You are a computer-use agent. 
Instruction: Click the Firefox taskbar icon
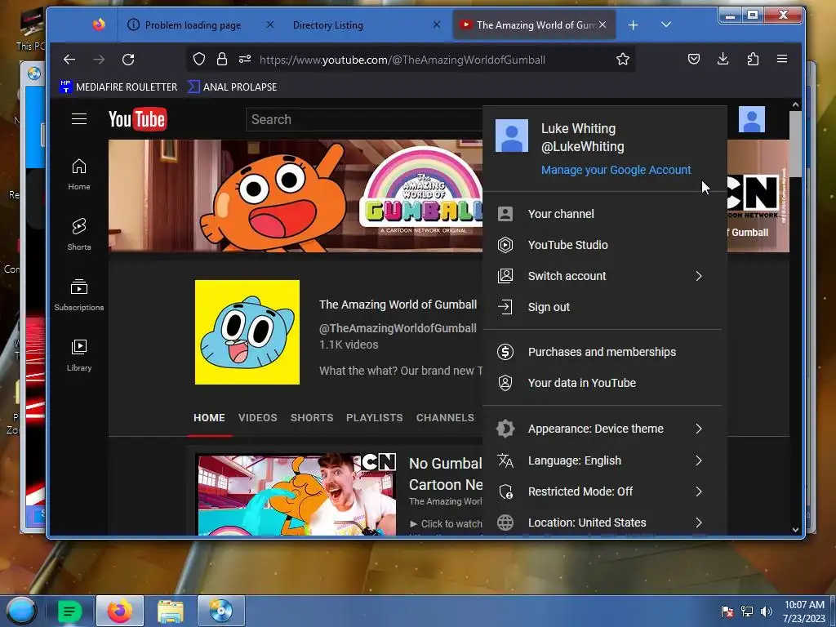click(x=120, y=611)
